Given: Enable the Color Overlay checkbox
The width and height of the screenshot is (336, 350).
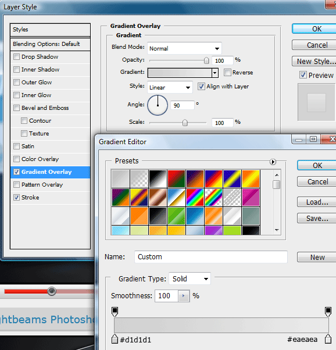Looking at the screenshot, I should coord(16,159).
